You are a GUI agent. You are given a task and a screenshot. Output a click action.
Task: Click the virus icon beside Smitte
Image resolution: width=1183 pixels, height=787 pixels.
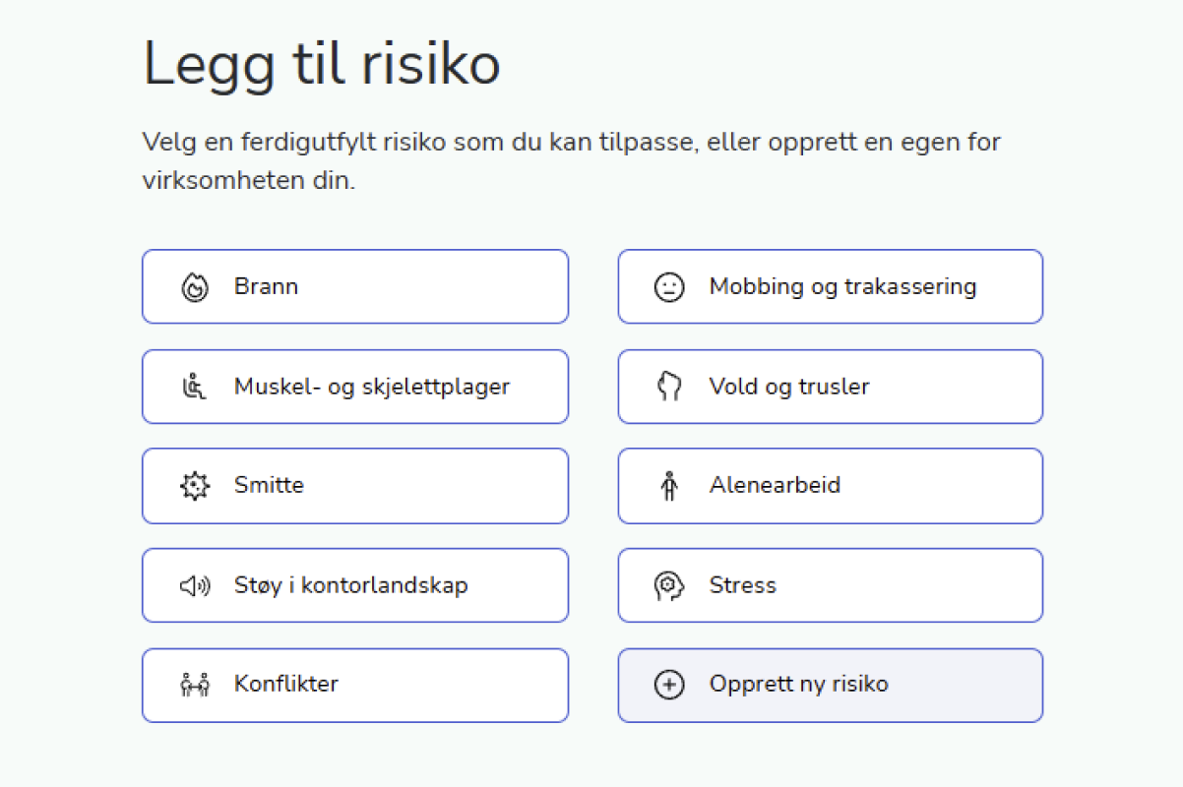(x=195, y=486)
